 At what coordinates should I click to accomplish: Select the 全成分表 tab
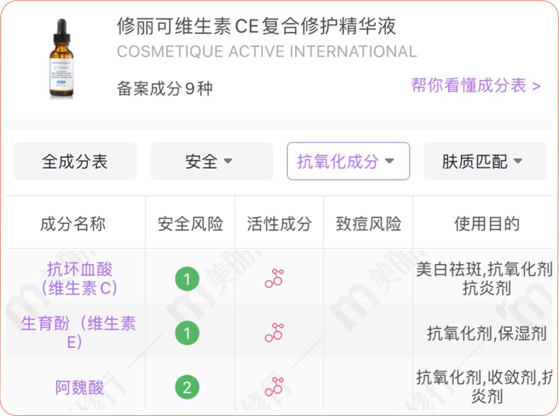coord(75,161)
